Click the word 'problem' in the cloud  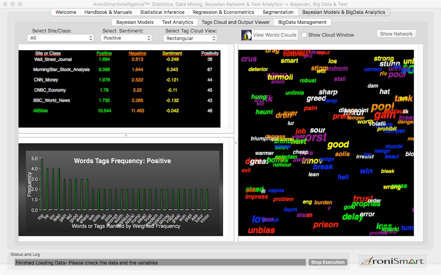point(283,199)
